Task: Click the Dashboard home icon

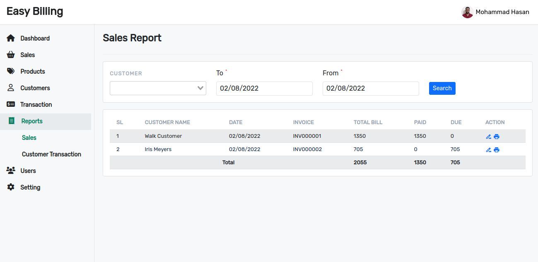Action: 11,38
